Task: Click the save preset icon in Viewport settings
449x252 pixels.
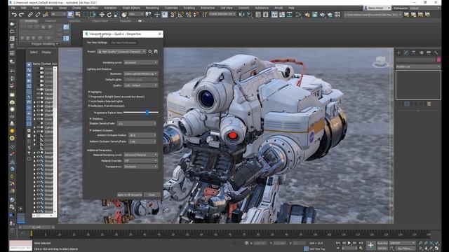Action: (156, 51)
